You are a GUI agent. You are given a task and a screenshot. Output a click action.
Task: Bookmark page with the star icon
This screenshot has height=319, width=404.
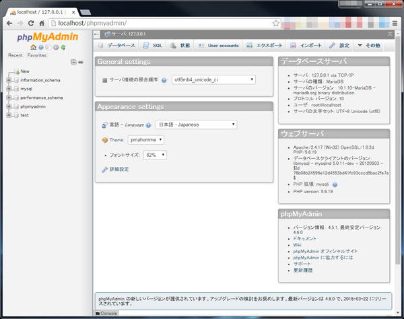tap(275, 23)
